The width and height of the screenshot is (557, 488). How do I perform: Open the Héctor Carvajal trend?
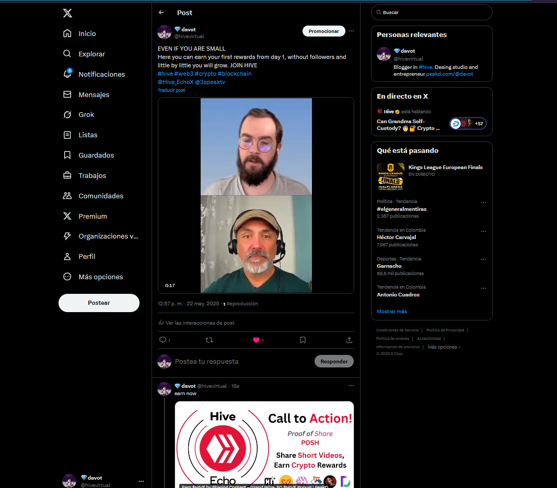click(x=396, y=237)
